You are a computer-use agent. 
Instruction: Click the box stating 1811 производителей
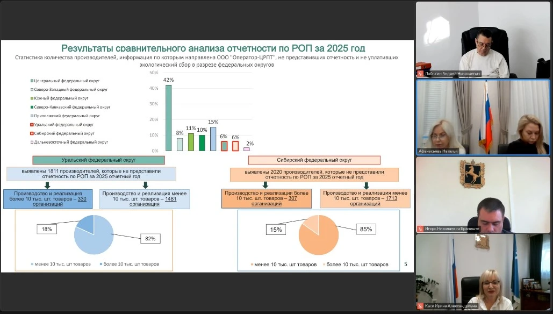point(91,174)
